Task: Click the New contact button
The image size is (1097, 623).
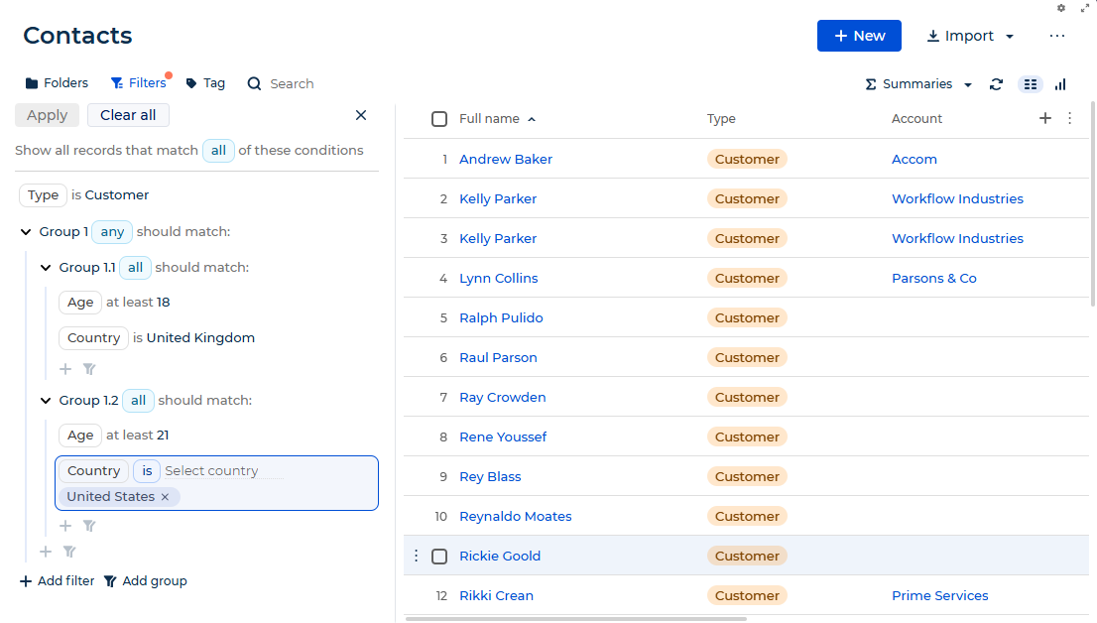Action: pos(859,36)
